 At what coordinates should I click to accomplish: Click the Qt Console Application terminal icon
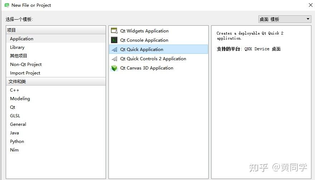click(114, 40)
